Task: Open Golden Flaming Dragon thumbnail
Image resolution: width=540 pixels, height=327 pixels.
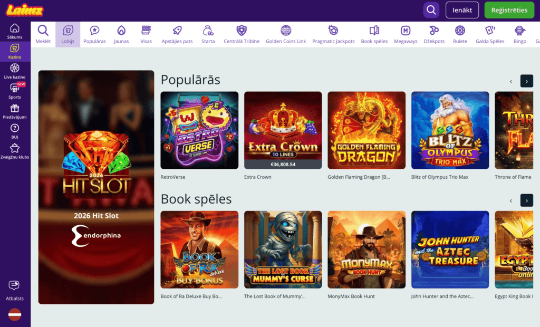Action: (367, 130)
